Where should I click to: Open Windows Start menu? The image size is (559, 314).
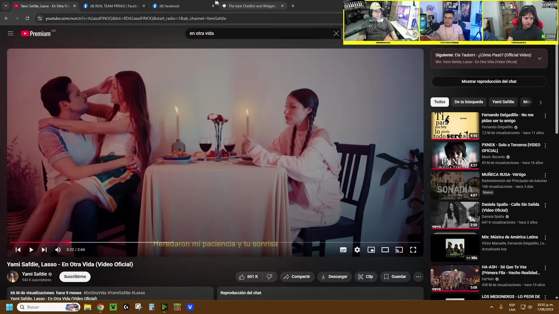tap(9, 307)
